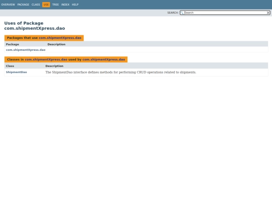Viewport: 272px width, 204px height.
Task: Click the 'Classes in com.shipmentXpress.dao used by' caption
Action: [66, 59]
